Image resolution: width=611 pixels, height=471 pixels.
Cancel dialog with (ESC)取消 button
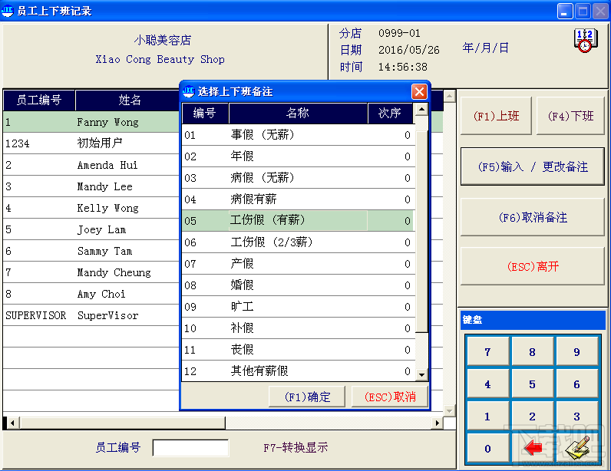pyautogui.click(x=390, y=397)
